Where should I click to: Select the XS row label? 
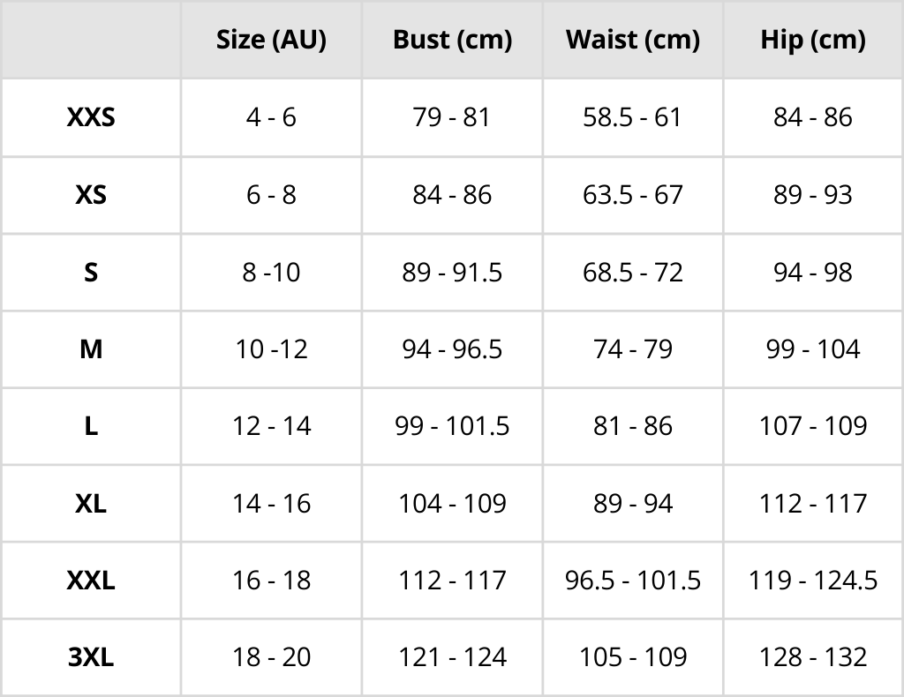pos(91,195)
